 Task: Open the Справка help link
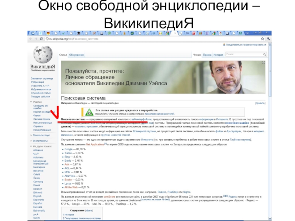(x=38, y=126)
